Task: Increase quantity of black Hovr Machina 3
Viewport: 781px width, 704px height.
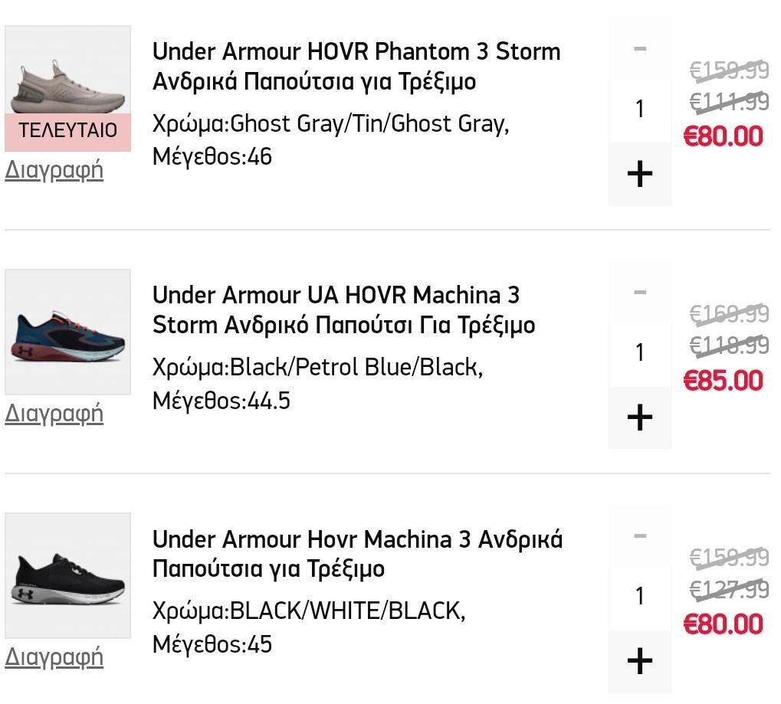Action: (x=639, y=661)
